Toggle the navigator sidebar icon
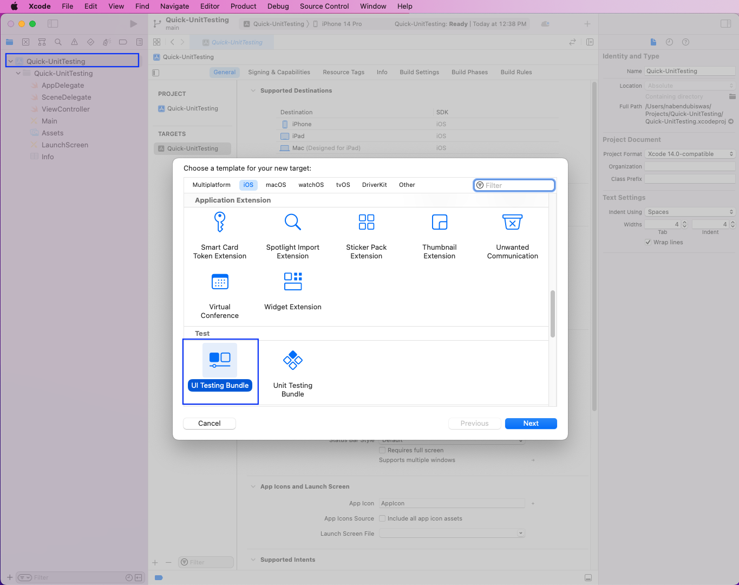This screenshot has height=585, width=739. tap(53, 24)
